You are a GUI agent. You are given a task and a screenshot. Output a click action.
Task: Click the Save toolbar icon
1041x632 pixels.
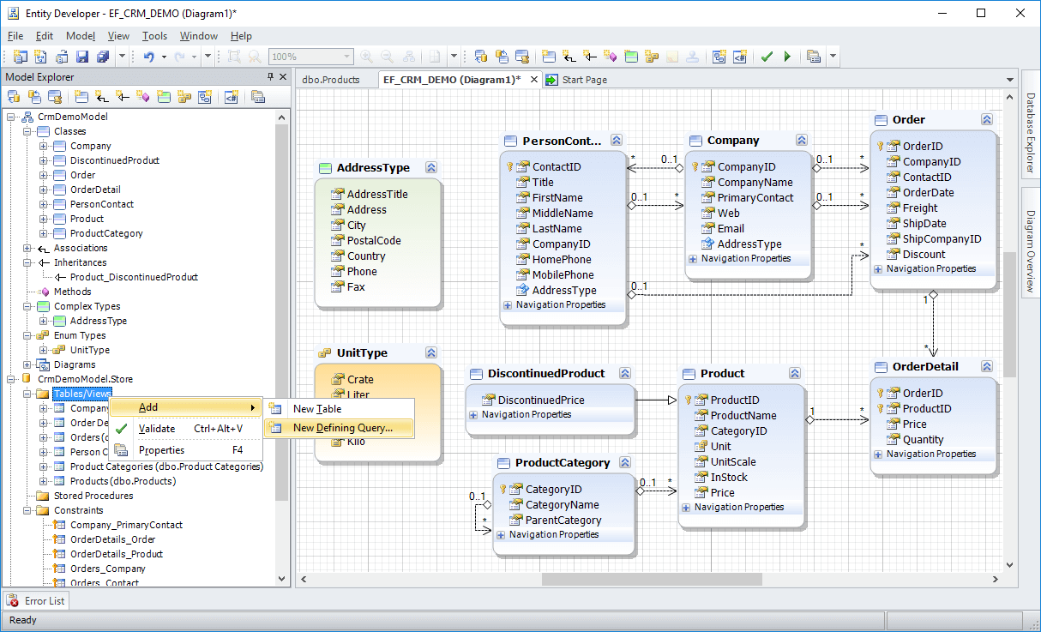[x=81, y=57]
